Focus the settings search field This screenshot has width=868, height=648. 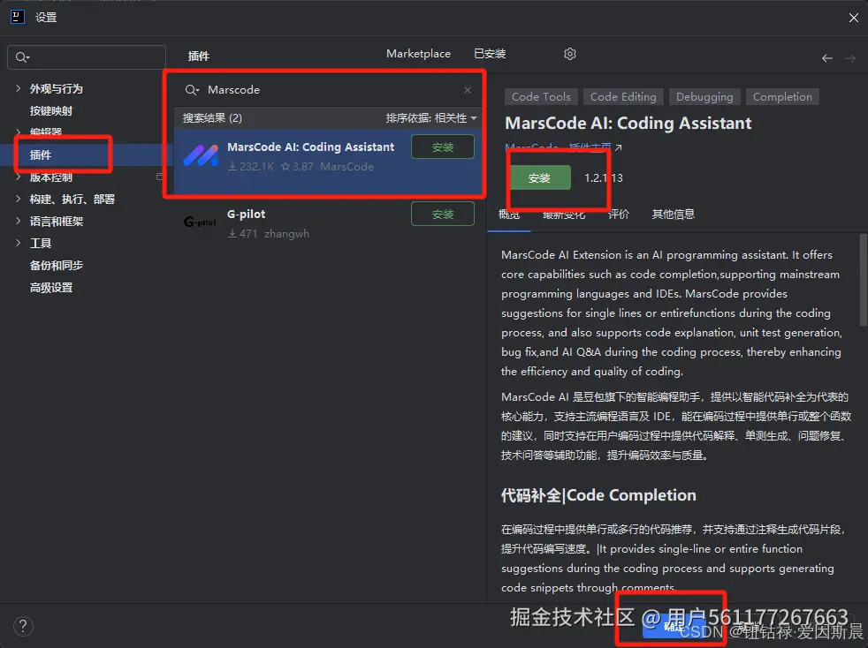coord(87,57)
